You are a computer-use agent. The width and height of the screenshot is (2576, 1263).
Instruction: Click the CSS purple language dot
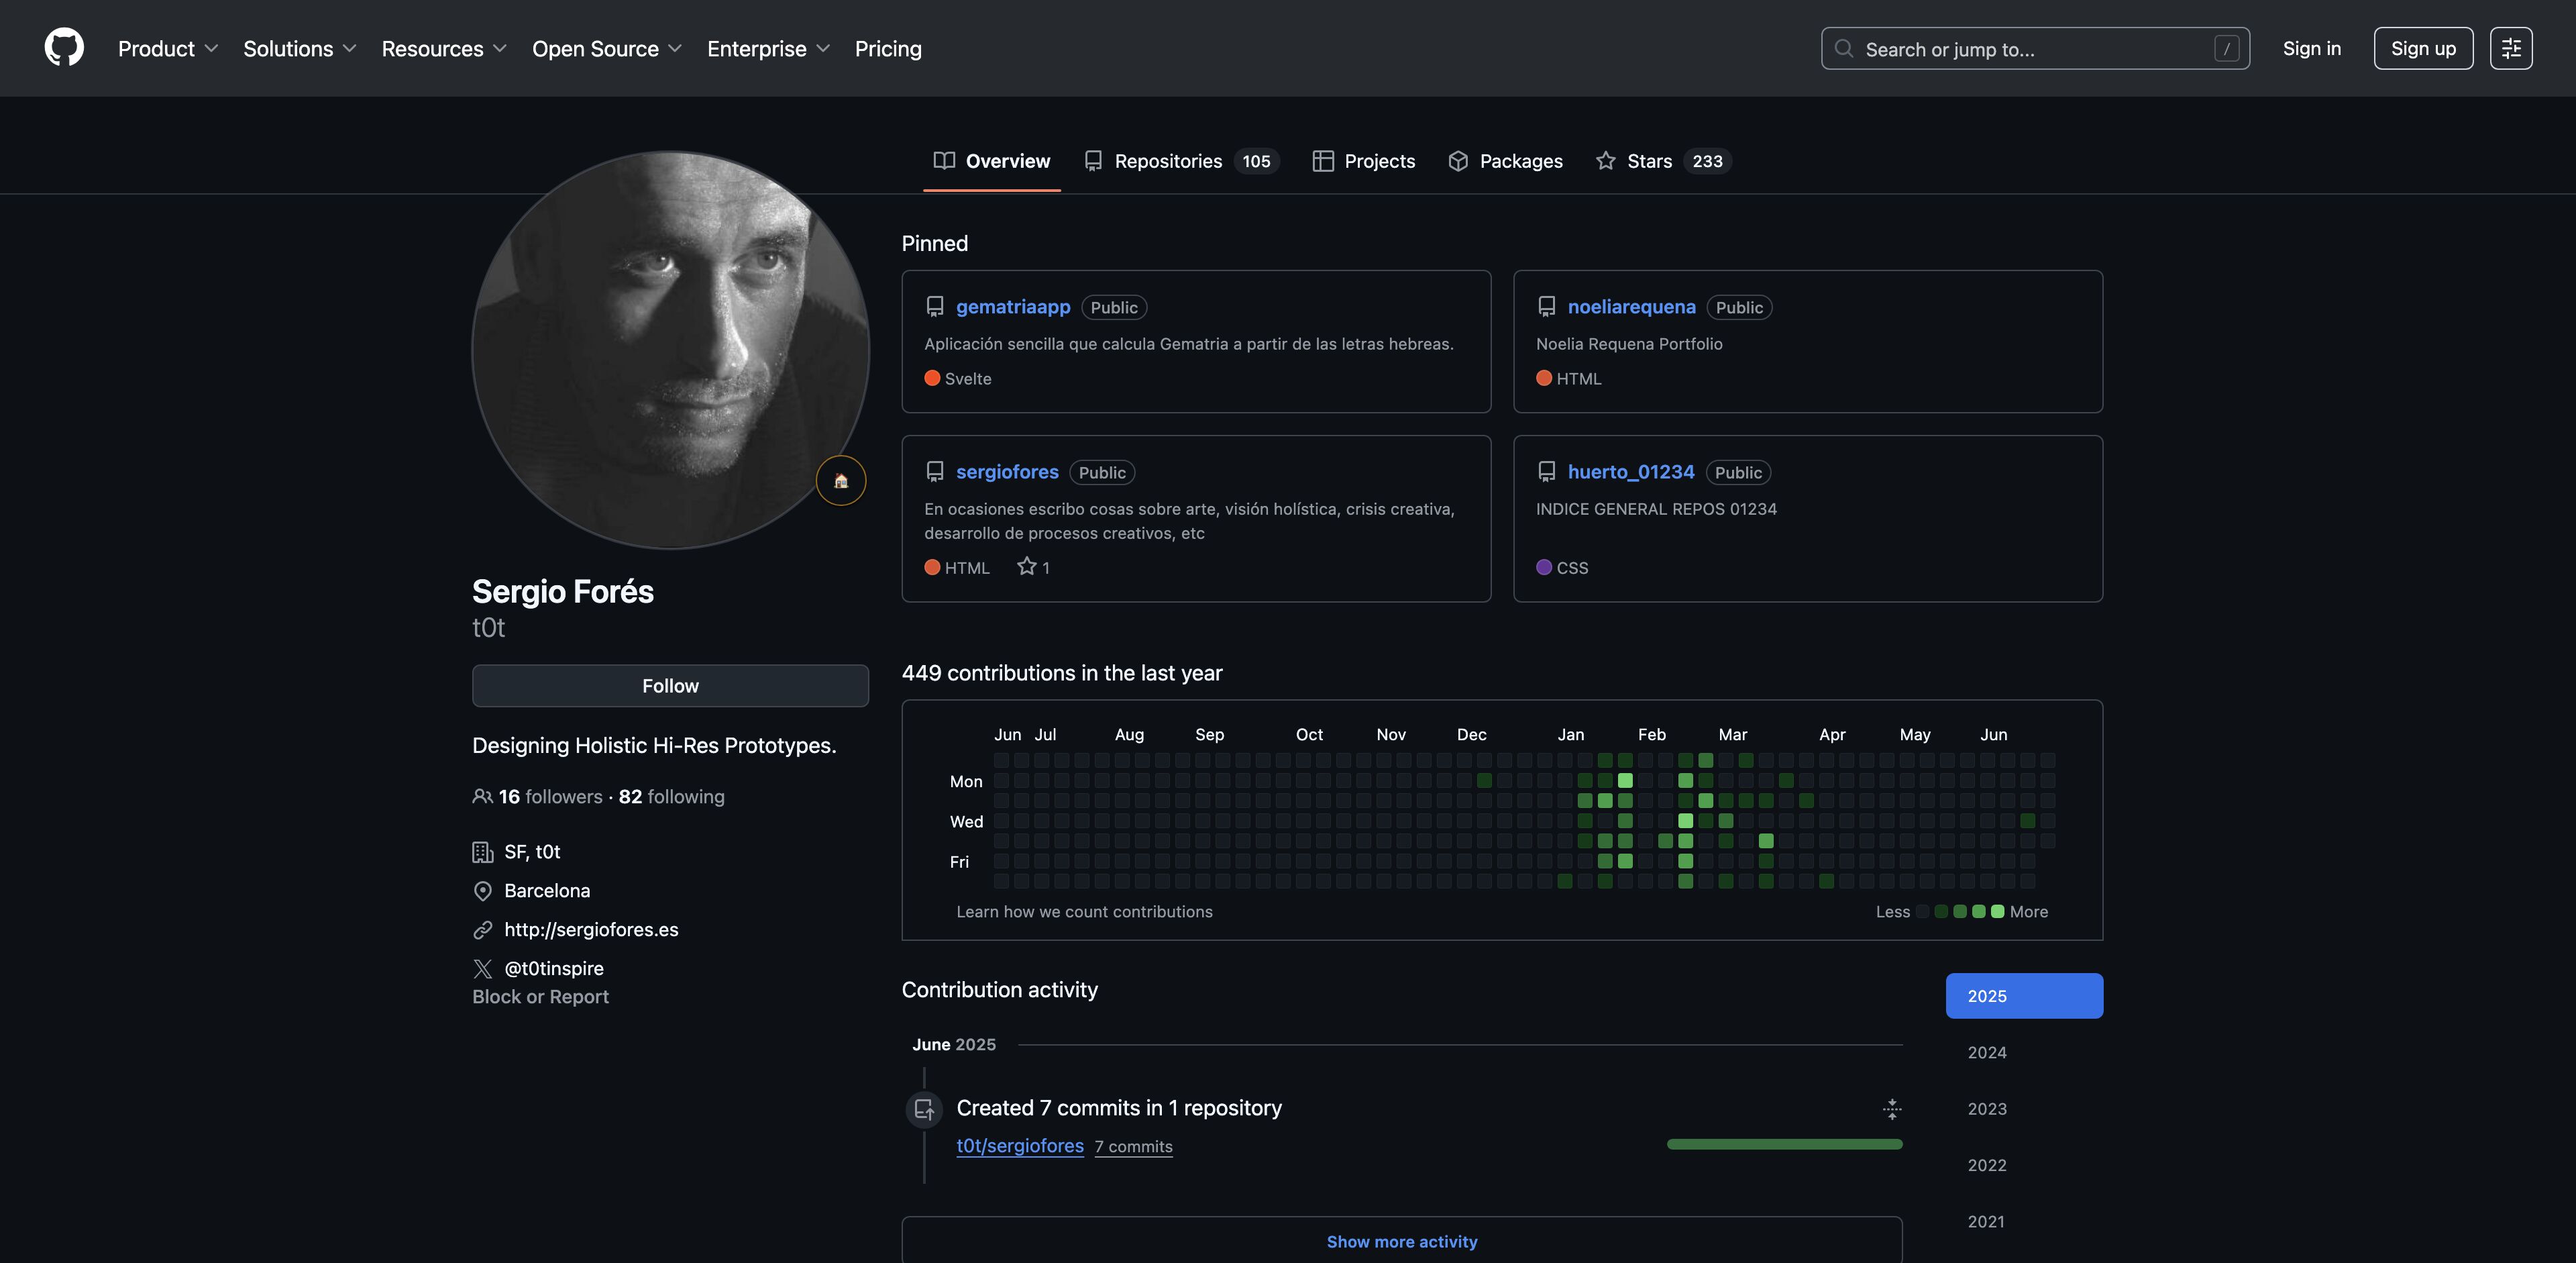(x=1544, y=567)
